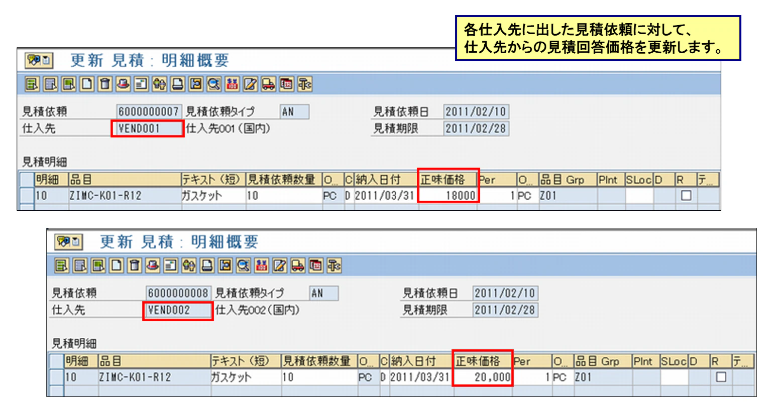
Task: Click the Plnt column header in VEND001 window
Action: click(611, 180)
